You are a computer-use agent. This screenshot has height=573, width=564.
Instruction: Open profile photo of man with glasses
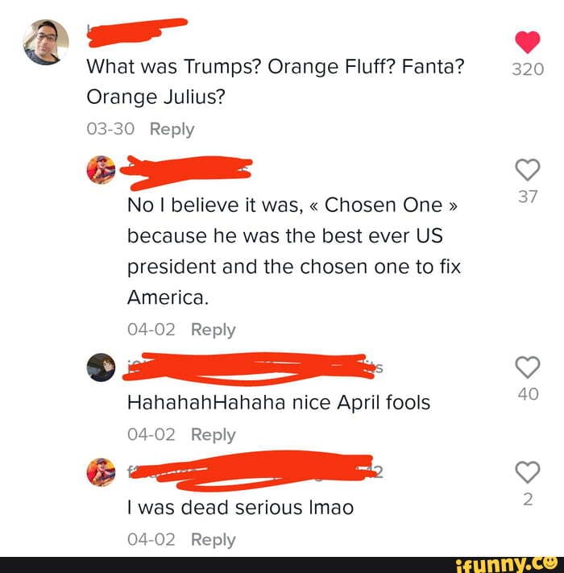click(46, 43)
